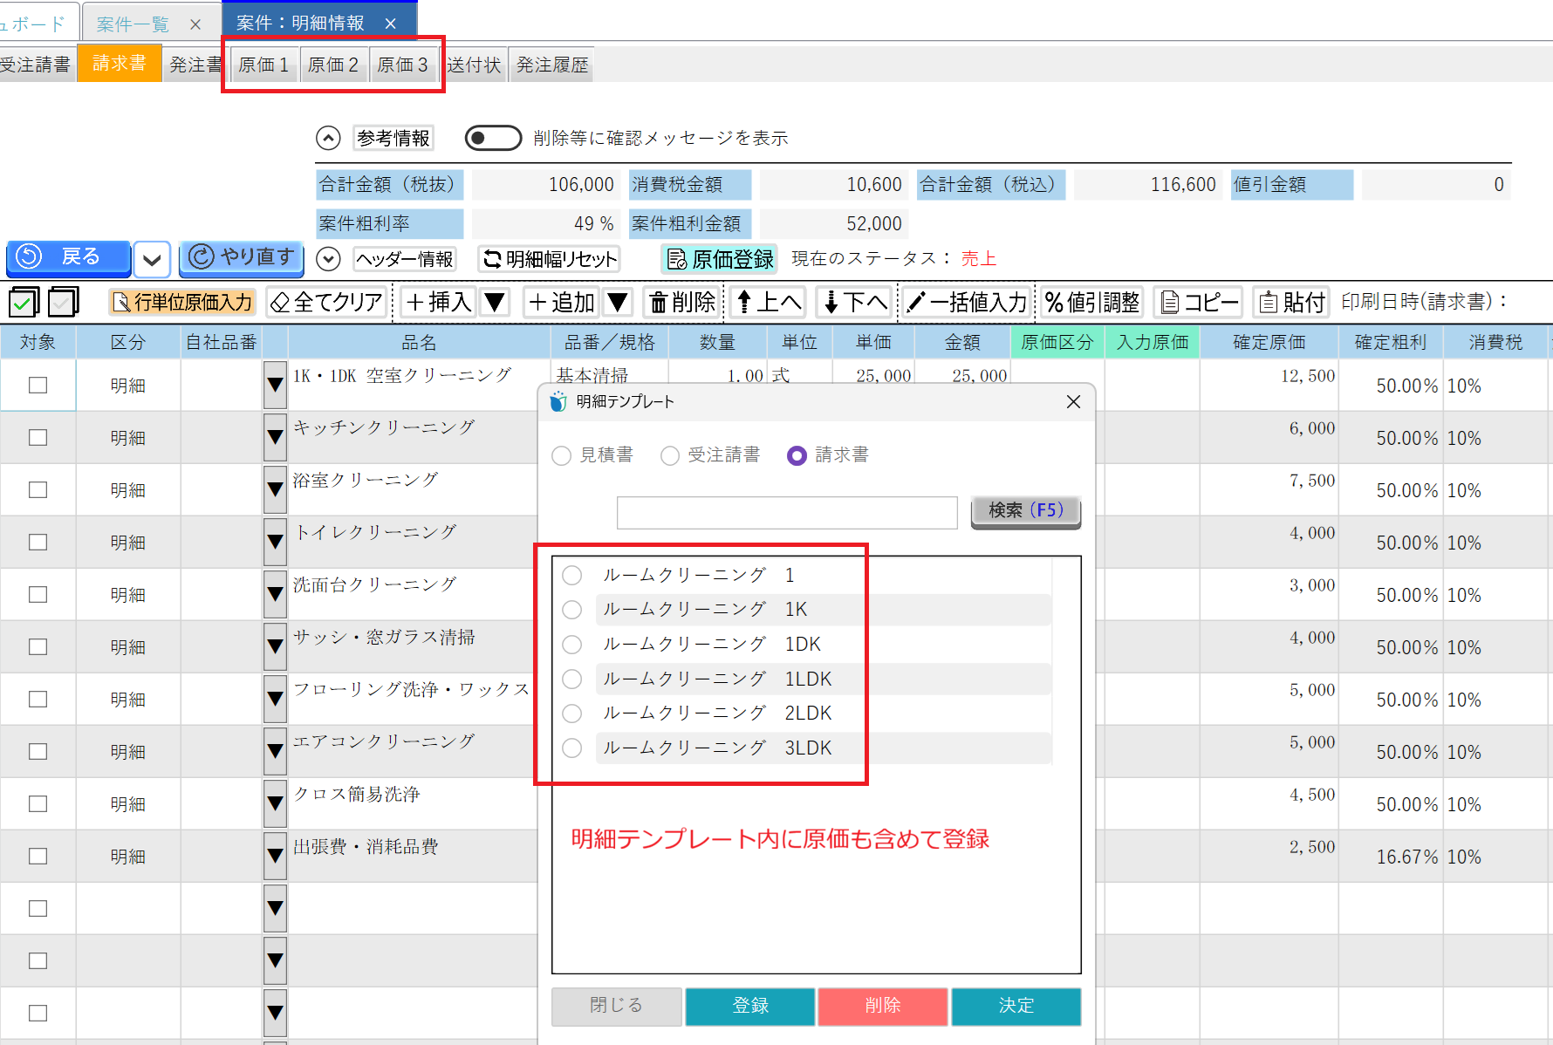Click the 戻る back button
This screenshot has width=1553, height=1045.
(x=68, y=257)
